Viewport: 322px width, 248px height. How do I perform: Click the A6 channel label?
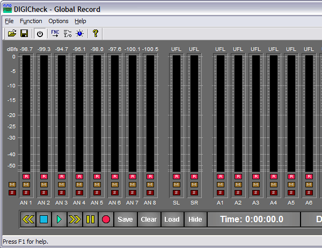[x=309, y=203]
